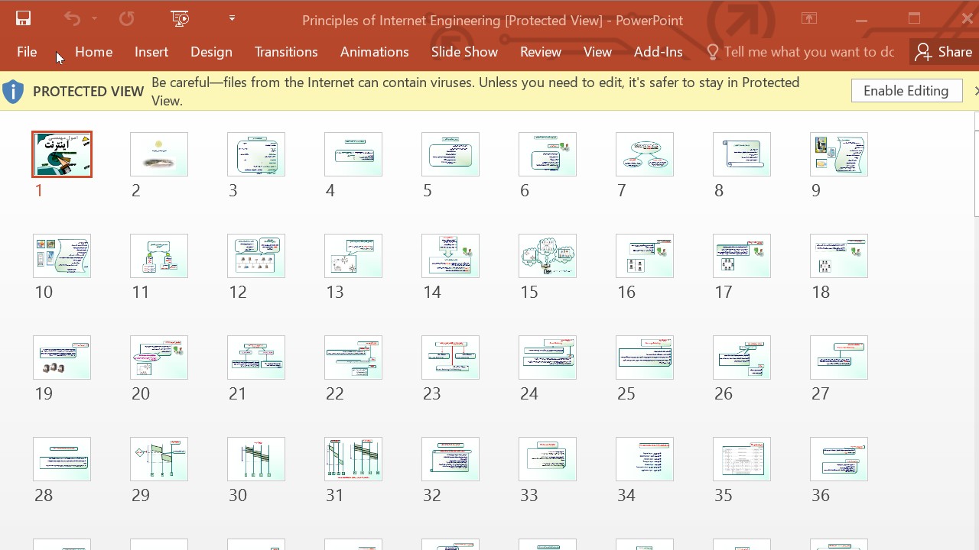Click the Redo icon
Screen dimensions: 979x550
[126, 18]
